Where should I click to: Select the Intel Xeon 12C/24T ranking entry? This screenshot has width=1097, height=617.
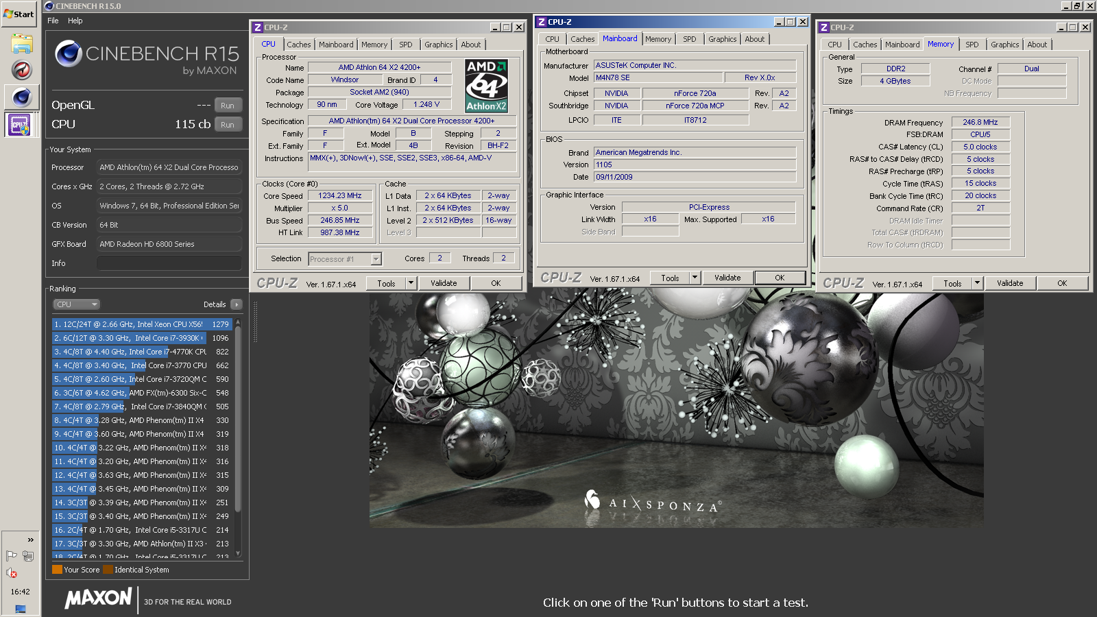point(142,324)
